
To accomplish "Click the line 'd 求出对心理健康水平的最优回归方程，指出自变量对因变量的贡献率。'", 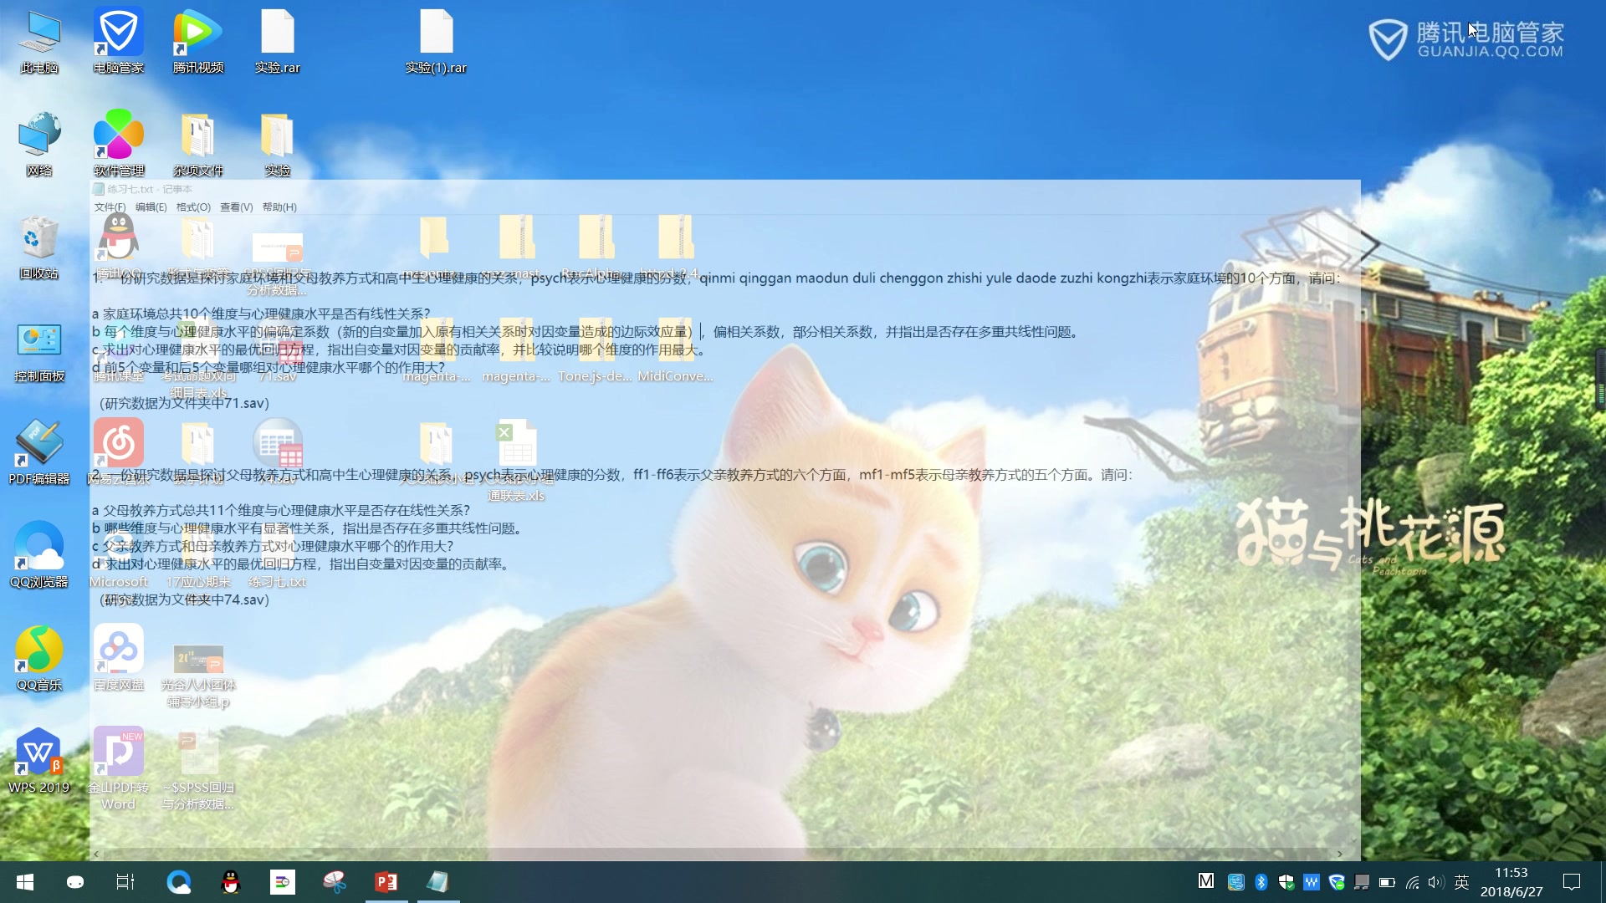I will coord(302,564).
